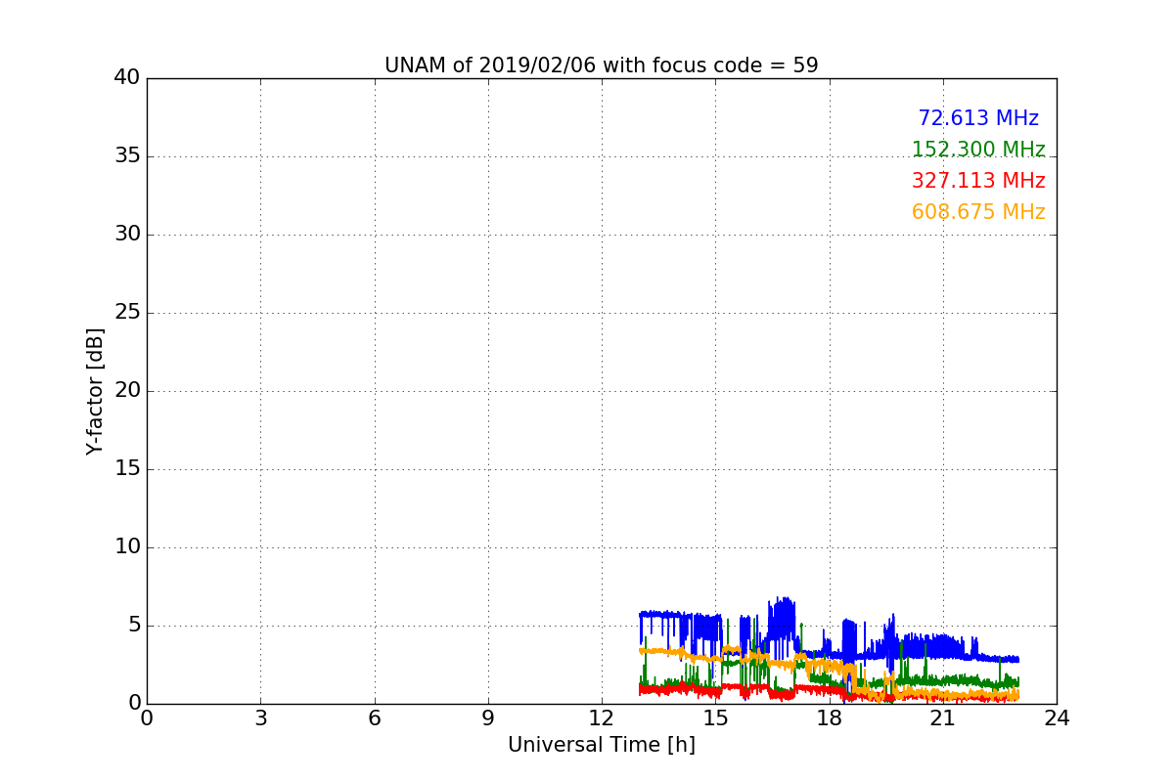Click the y-axis tick label 10

pos(127,547)
